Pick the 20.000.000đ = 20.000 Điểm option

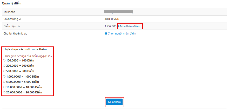(4, 92)
